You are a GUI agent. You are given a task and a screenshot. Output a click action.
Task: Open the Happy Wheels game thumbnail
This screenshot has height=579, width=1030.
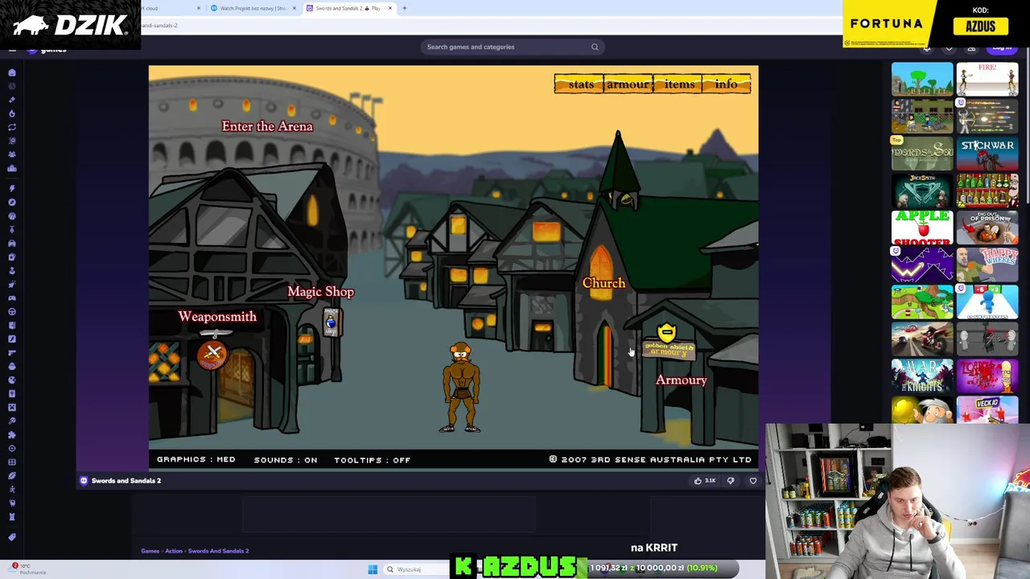(987, 265)
